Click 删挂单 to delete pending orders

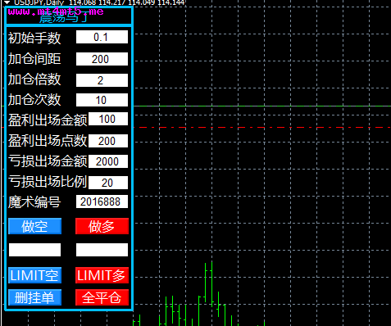click(x=34, y=297)
